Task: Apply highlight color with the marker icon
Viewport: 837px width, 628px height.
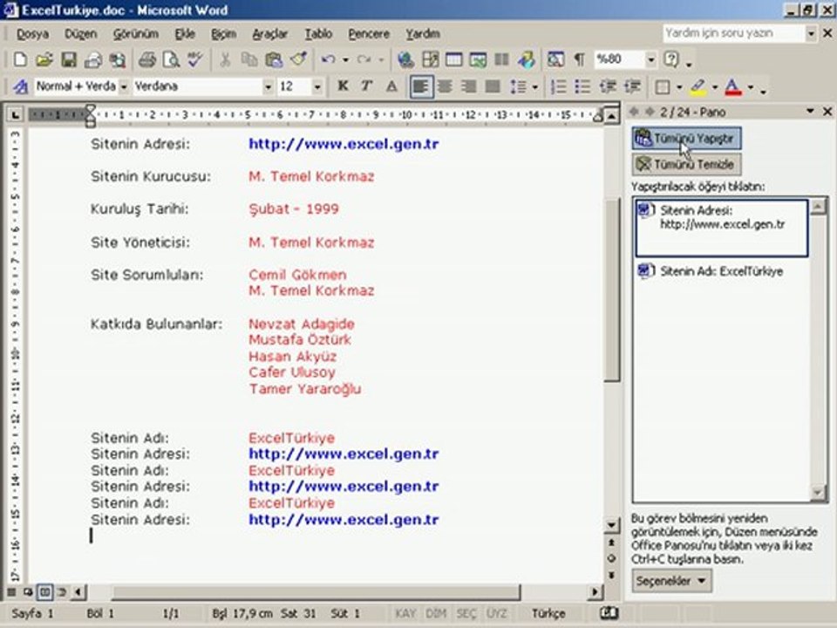Action: tap(697, 87)
